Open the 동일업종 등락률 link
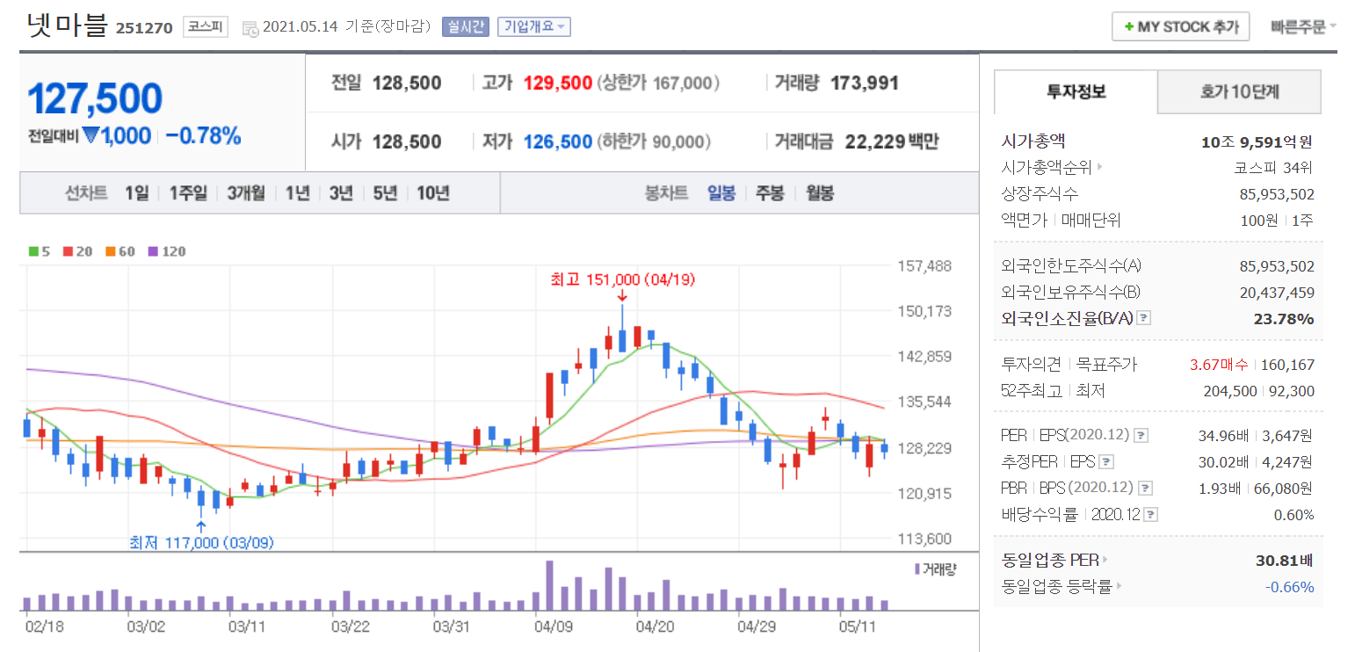The image size is (1355, 652). click(x=1056, y=587)
